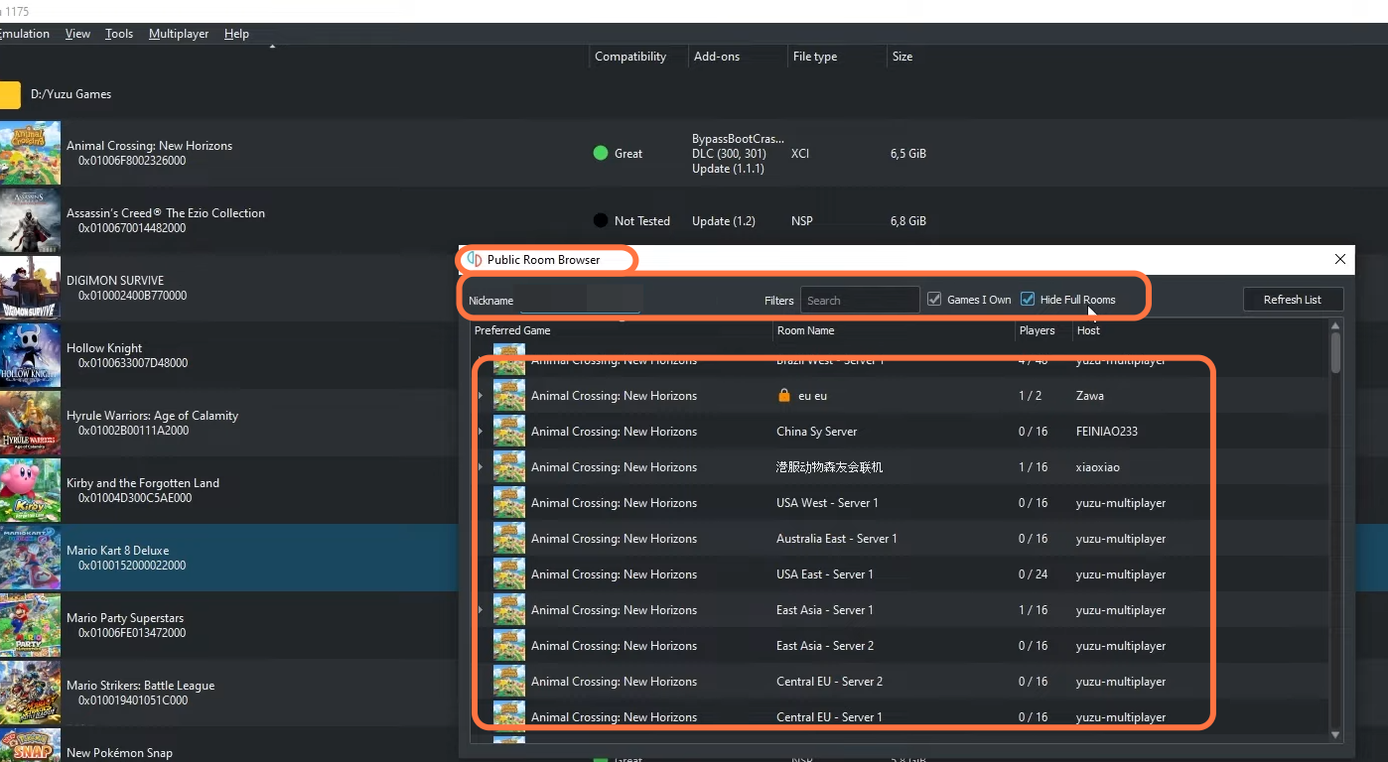Click the DIGIMON SURVIVE game thumbnail
The width and height of the screenshot is (1388, 762).
tap(30, 288)
